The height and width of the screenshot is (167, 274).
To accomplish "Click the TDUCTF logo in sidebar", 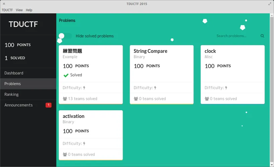I will (x=23, y=24).
